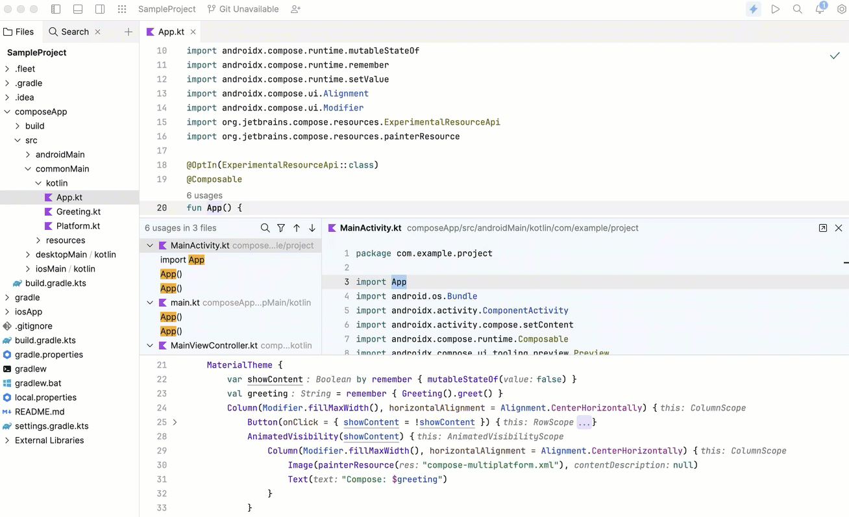
Task: Switch to the Search tab
Action: coord(69,32)
